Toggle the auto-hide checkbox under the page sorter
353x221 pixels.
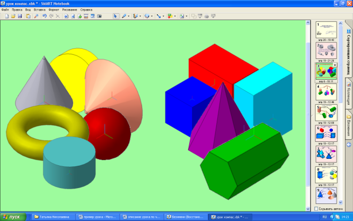pos(316,209)
